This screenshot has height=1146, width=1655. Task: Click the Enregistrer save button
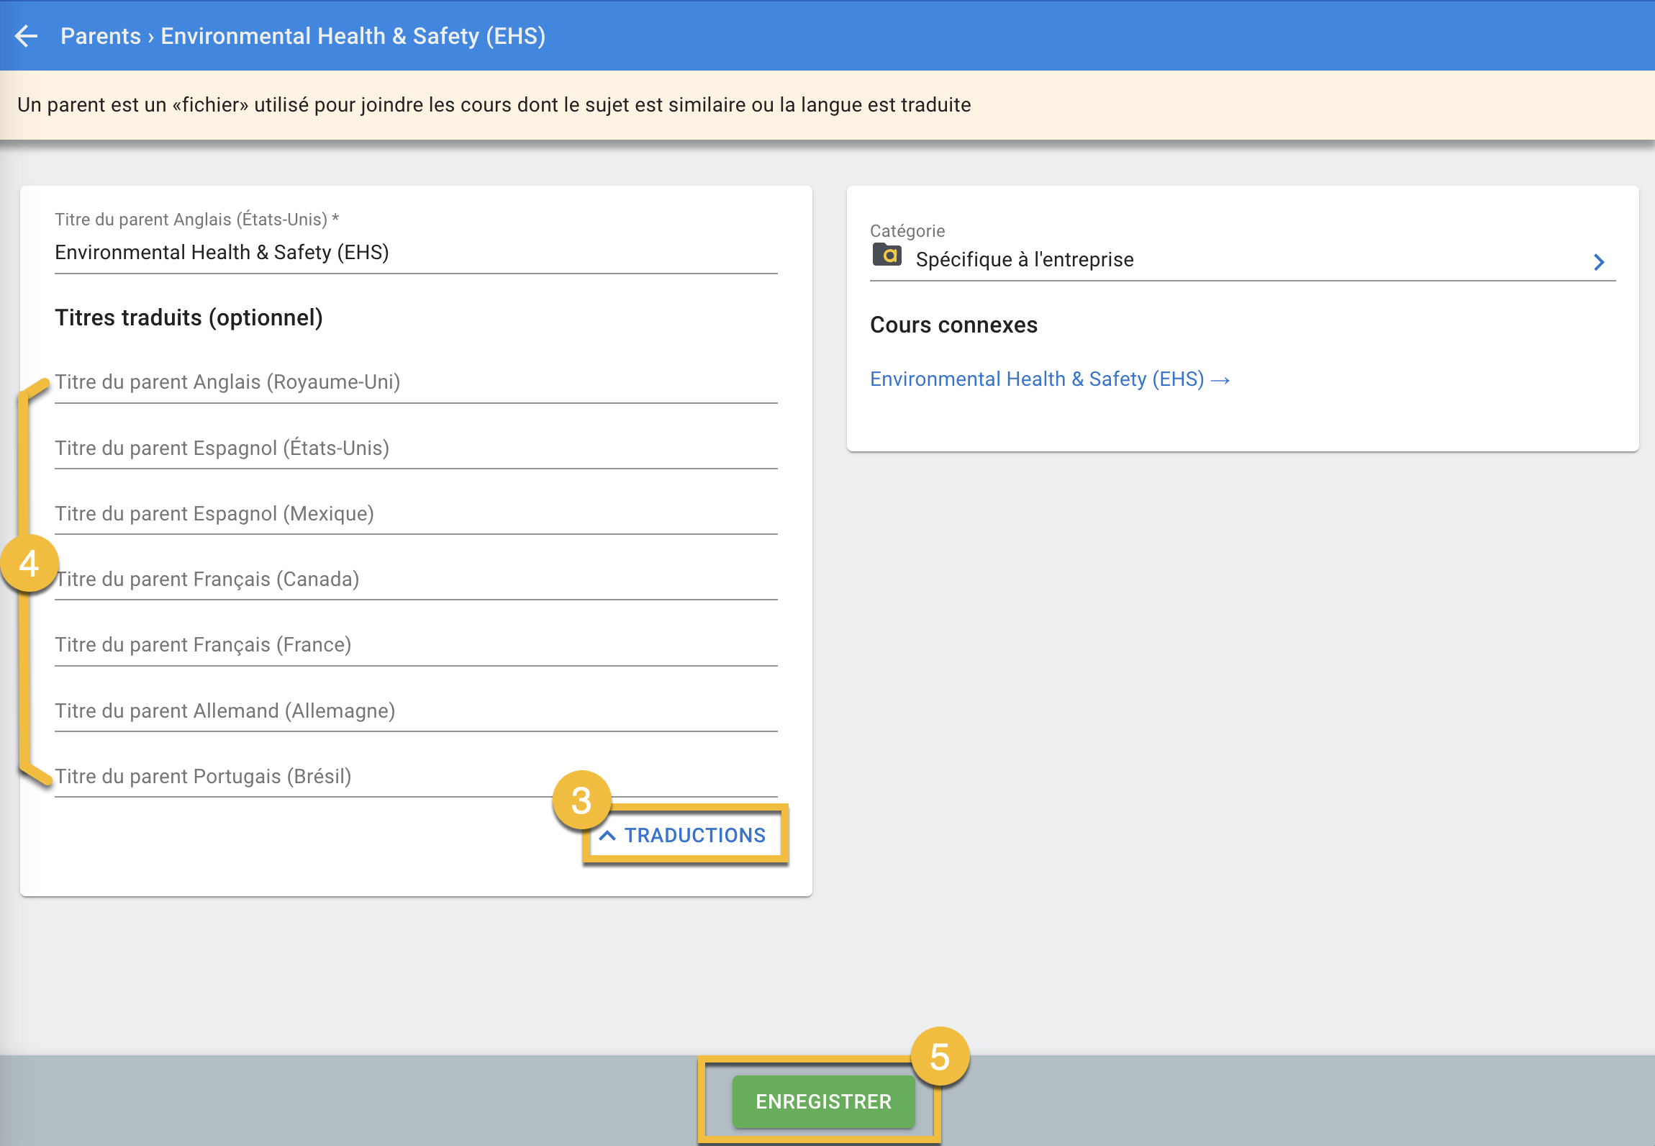(823, 1101)
